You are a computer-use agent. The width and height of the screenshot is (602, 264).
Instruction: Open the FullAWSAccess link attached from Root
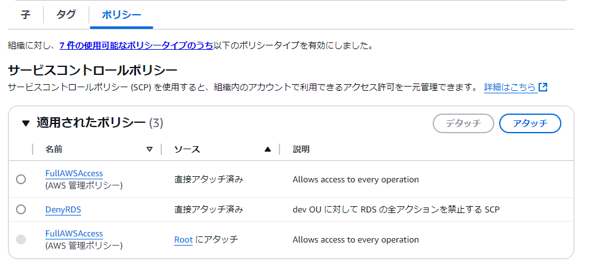[74, 234]
